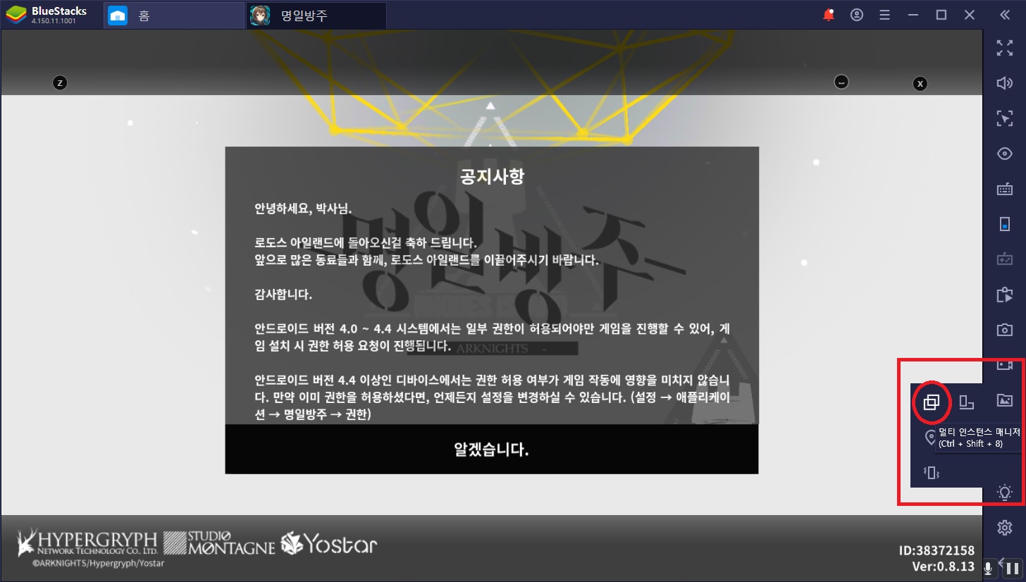Minimize the BlueStacks window
This screenshot has height=582, width=1026.
913,15
